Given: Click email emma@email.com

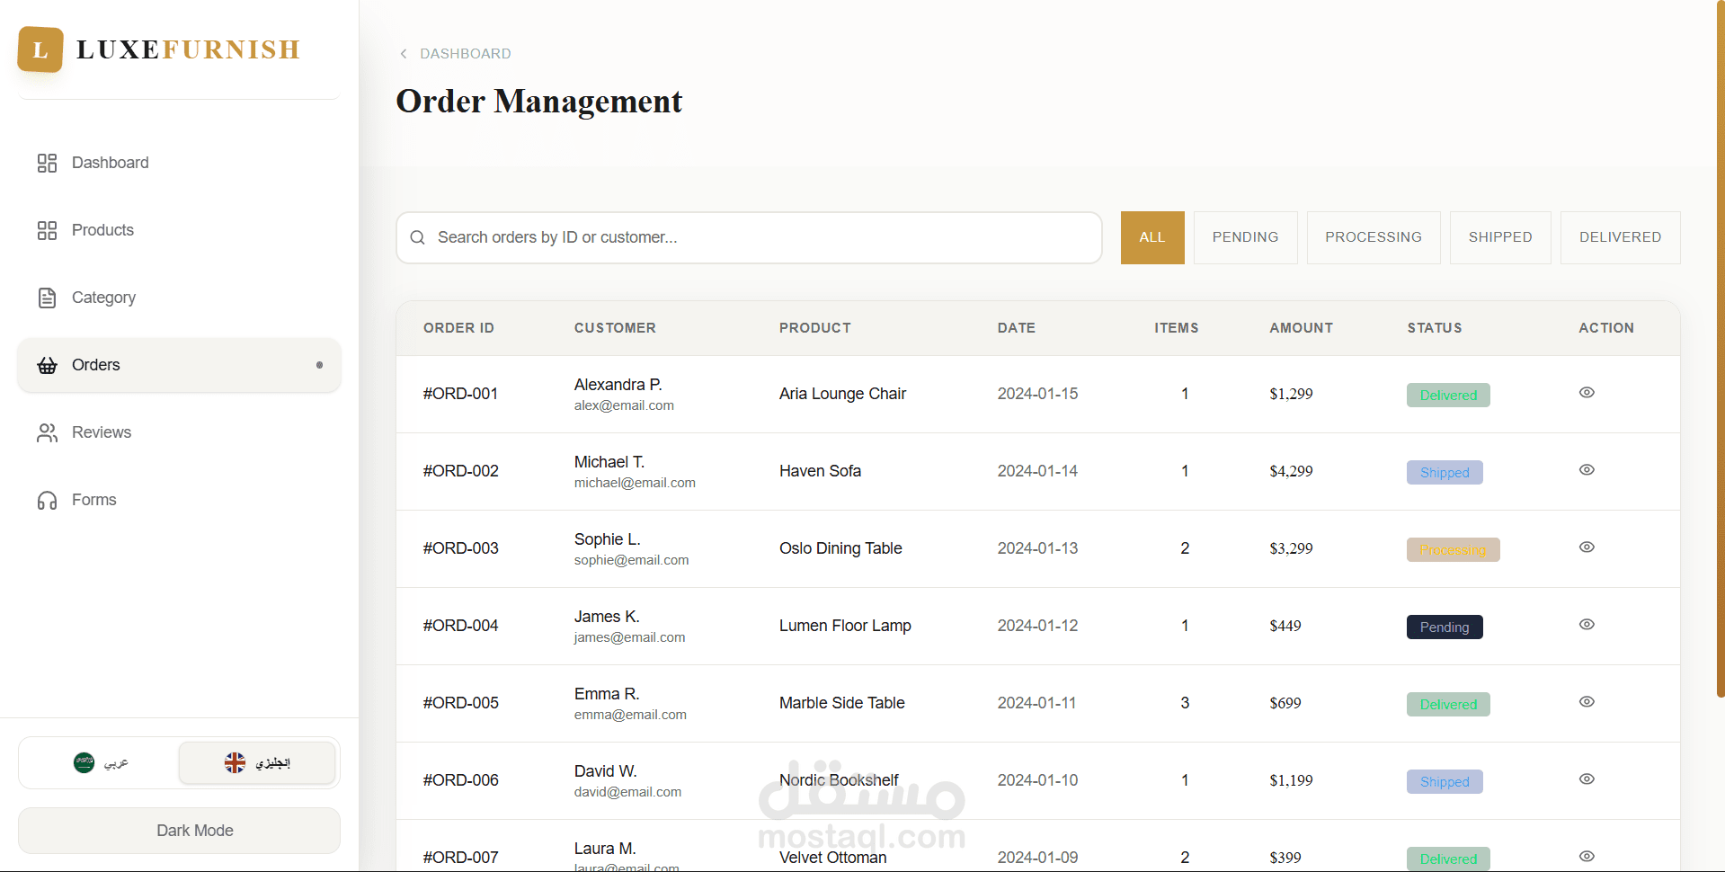Looking at the screenshot, I should (x=630, y=715).
